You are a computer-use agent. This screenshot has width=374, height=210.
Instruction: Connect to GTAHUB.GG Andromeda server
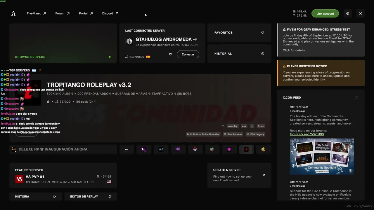(x=188, y=54)
